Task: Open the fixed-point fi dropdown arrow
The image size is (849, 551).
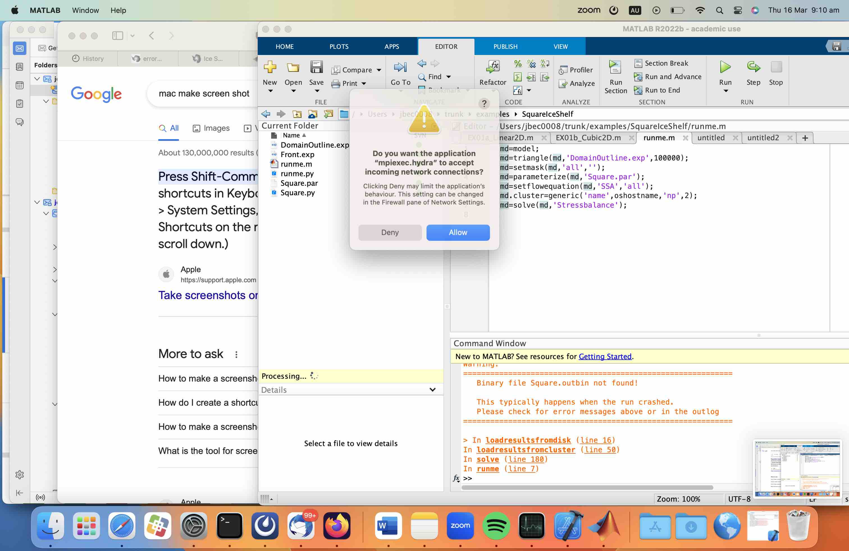Action: (529, 91)
